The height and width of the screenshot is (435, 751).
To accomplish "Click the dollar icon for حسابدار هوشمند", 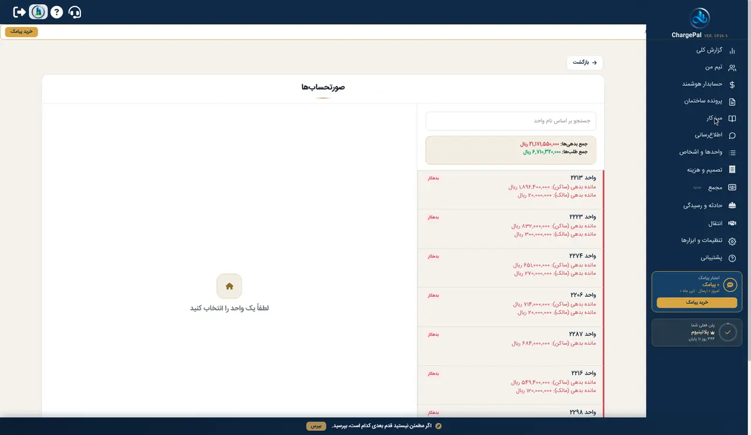I will pos(732,84).
